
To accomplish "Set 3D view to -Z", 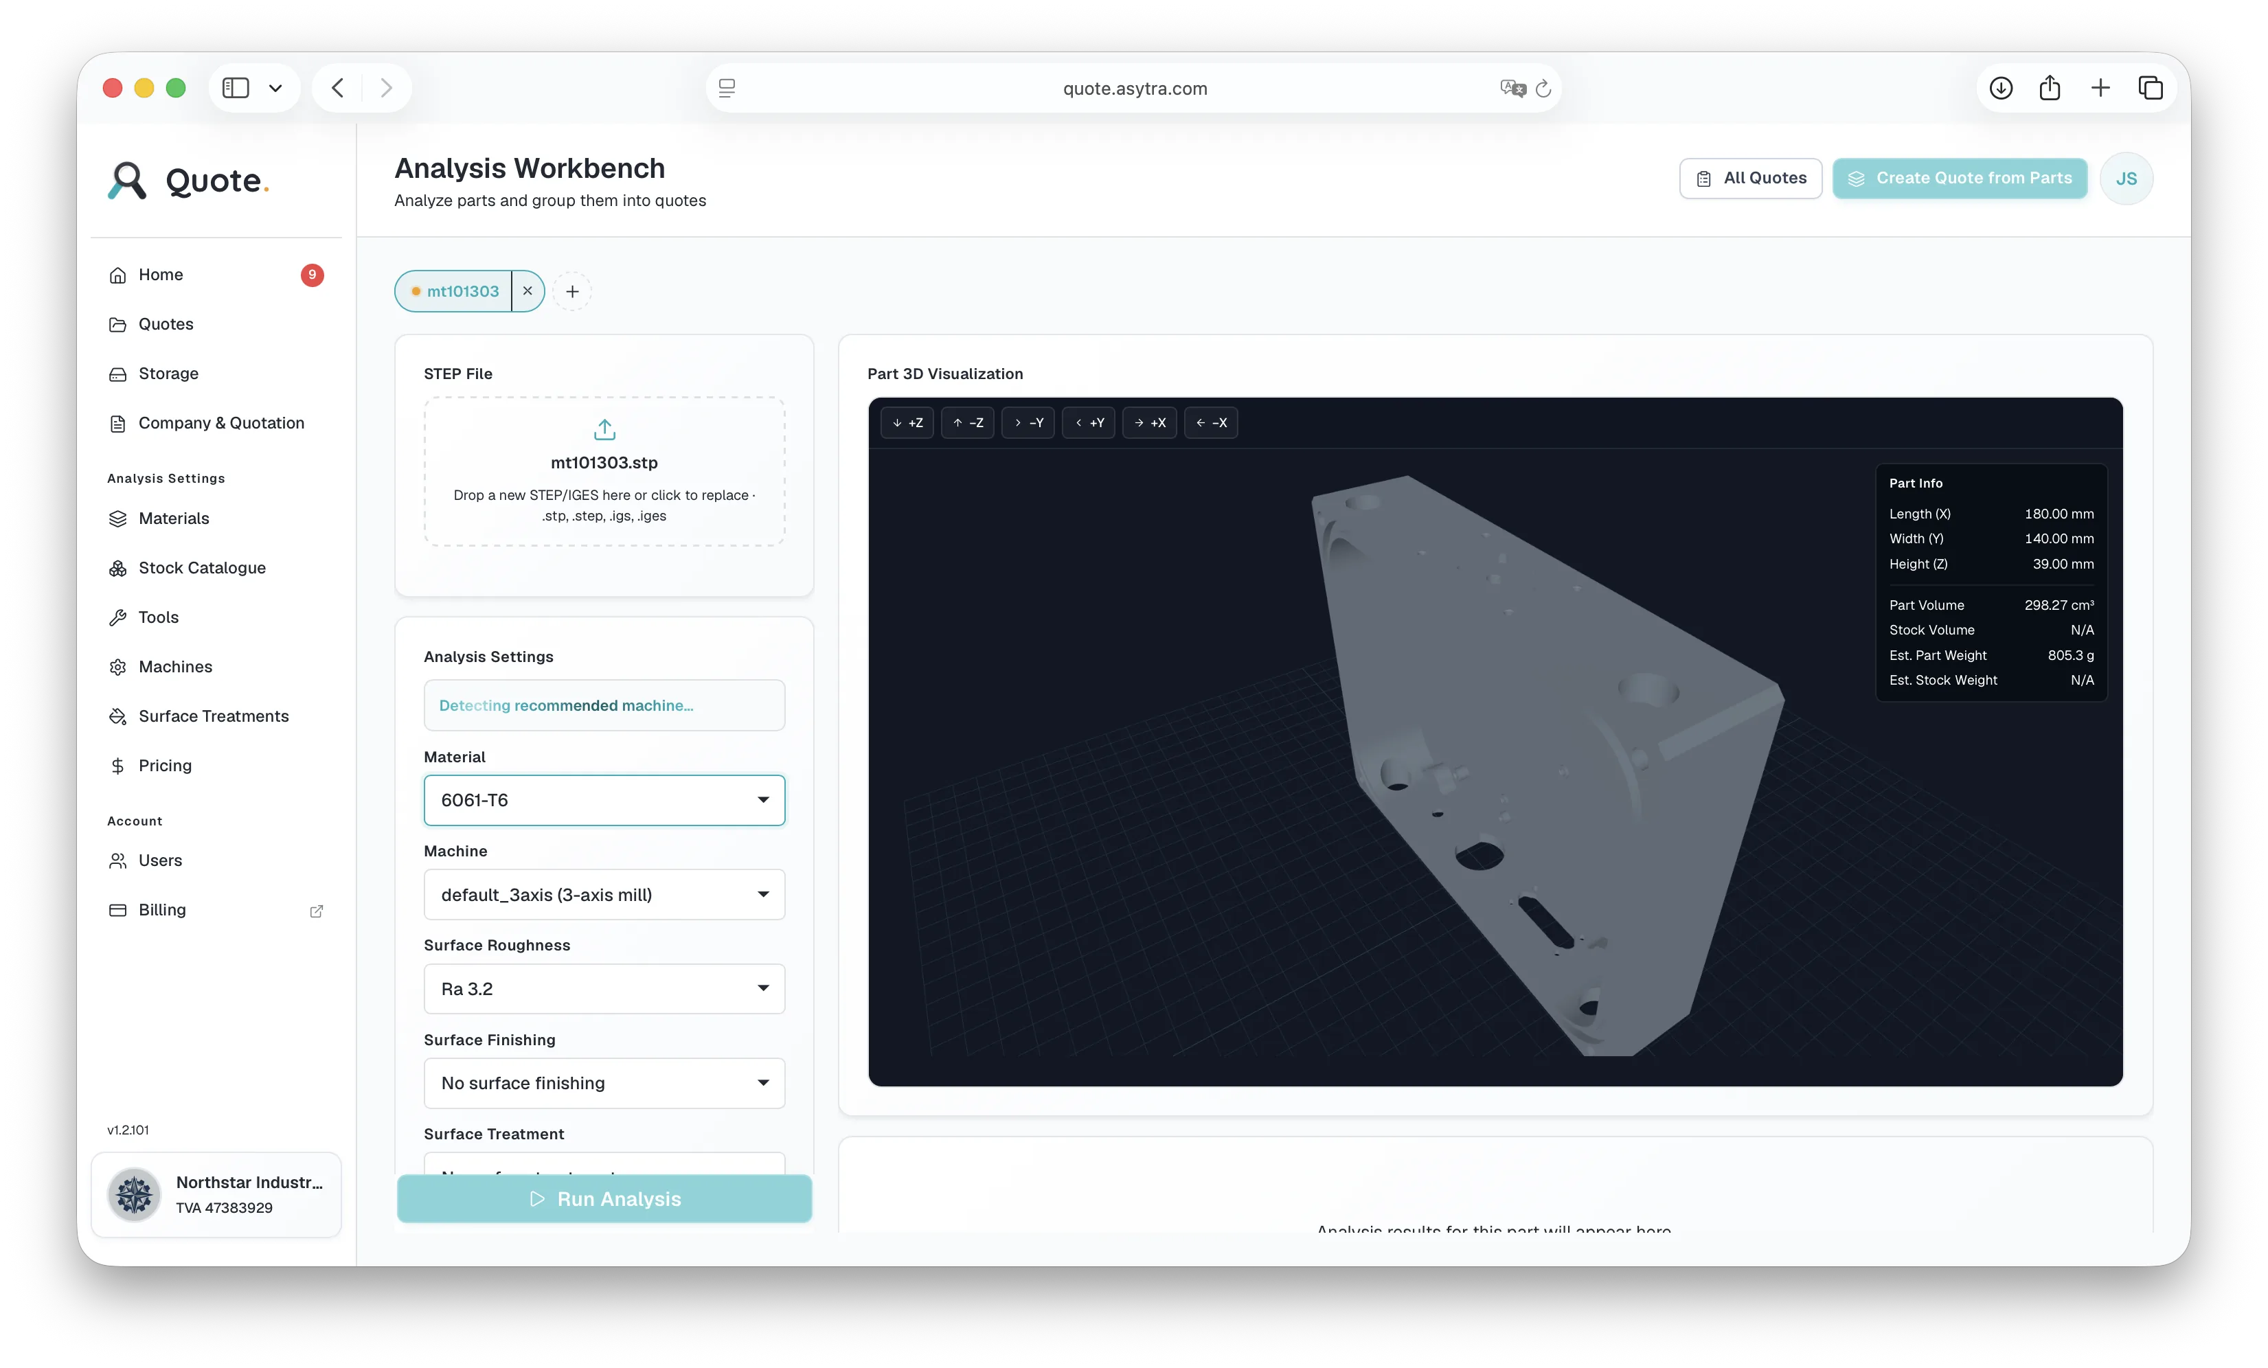I will [967, 422].
